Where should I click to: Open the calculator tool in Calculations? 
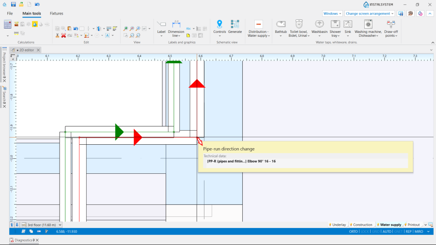[7, 24]
